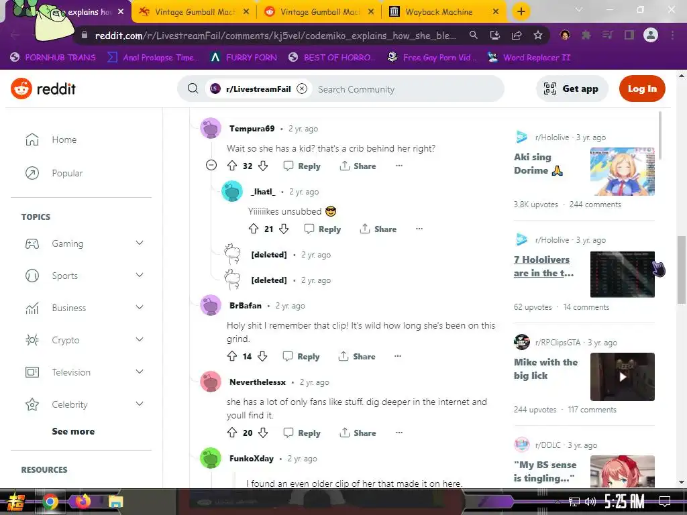The height and width of the screenshot is (515, 687).
Task: Share BrBafan's comment
Action: pyautogui.click(x=357, y=357)
